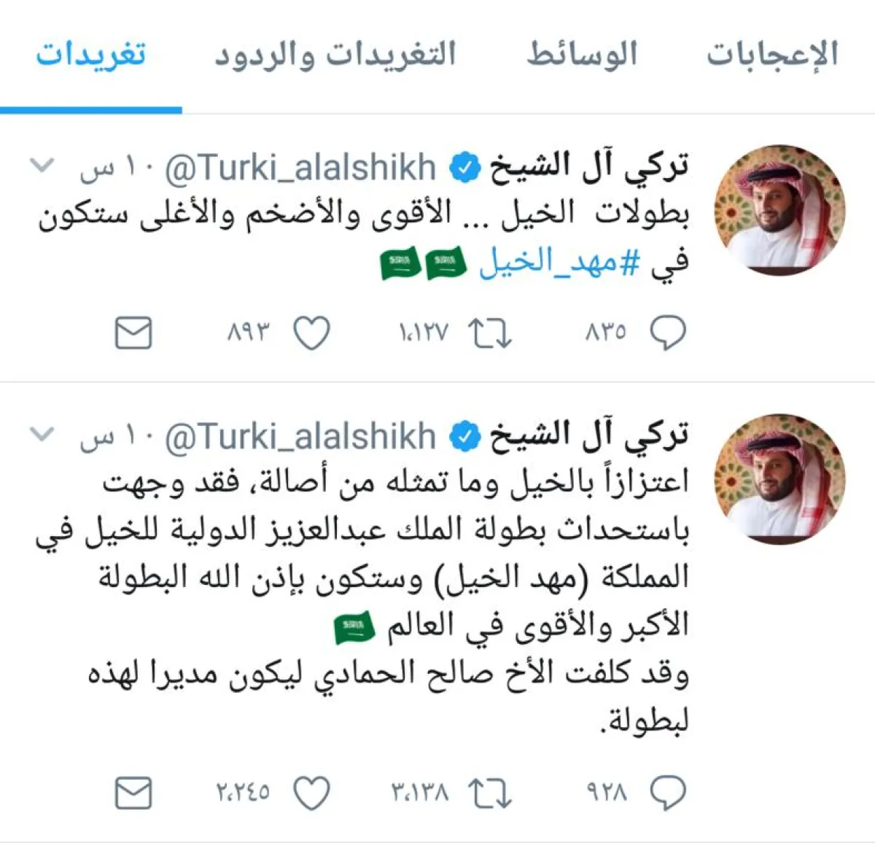View the profile picture on the first tweet

(x=779, y=209)
